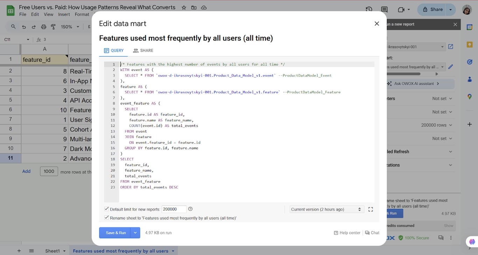Image resolution: width=478 pixels, height=255 pixels.
Task: Expand query editor to fullscreen
Action: point(371,209)
